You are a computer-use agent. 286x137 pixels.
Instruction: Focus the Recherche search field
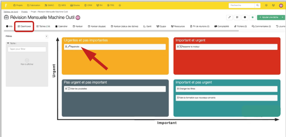(242, 6)
